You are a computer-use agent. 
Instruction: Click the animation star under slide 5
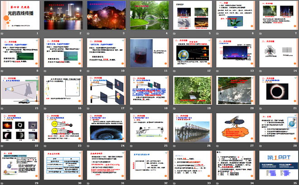[x=174, y=34]
